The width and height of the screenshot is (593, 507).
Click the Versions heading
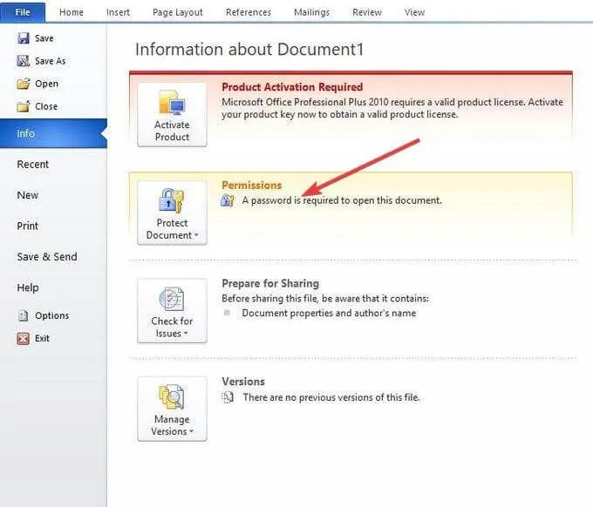pos(243,382)
